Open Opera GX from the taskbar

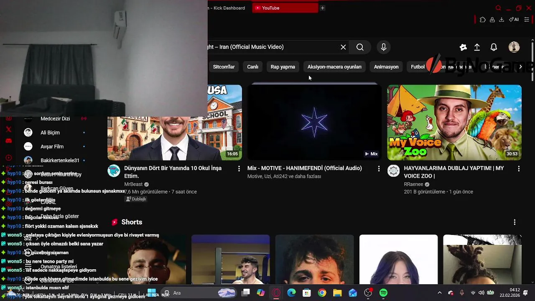point(276,293)
